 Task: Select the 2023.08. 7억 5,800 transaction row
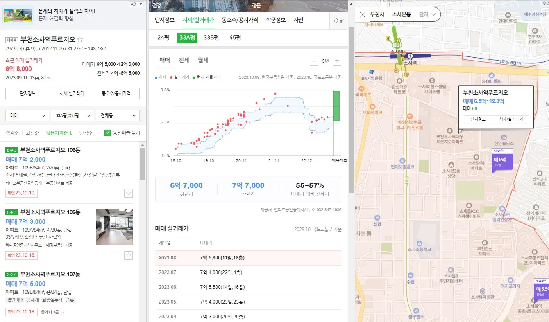click(x=248, y=258)
